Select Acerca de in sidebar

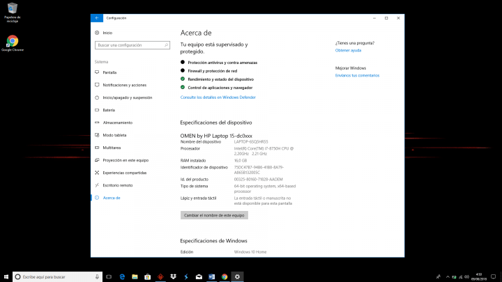tap(107, 198)
